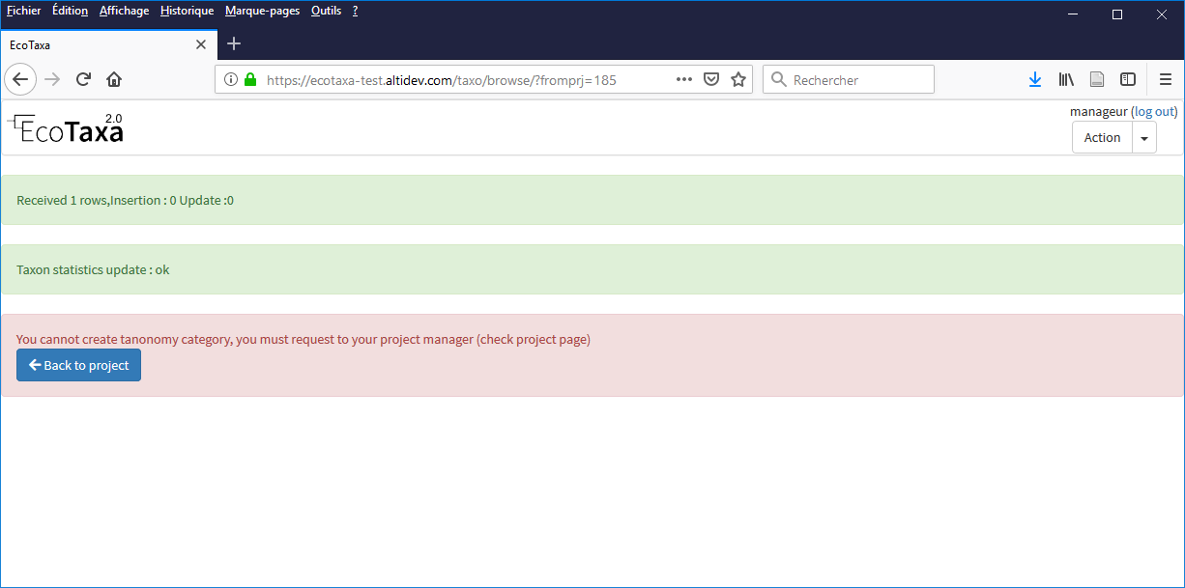Image resolution: width=1185 pixels, height=588 pixels.
Task: Open the Action button dropdown arrow
Action: click(x=1144, y=137)
